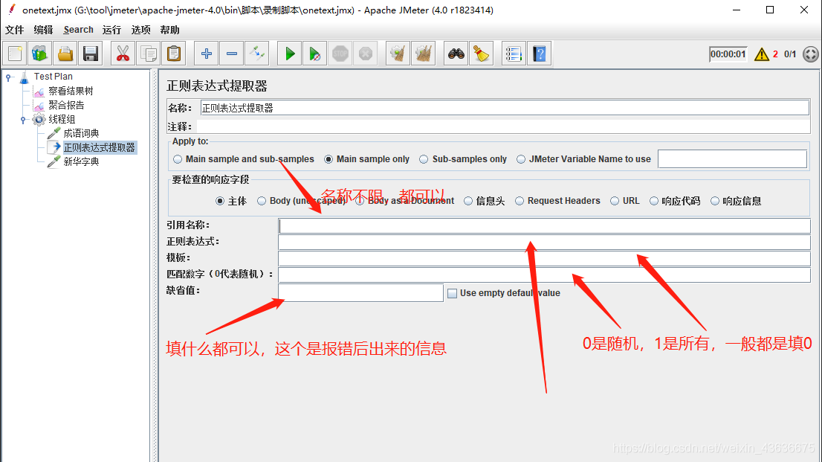Image resolution: width=822 pixels, height=462 pixels.
Task: Select 主体 response field radio
Action: coord(220,201)
